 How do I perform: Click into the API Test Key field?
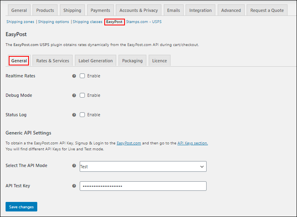(143, 186)
